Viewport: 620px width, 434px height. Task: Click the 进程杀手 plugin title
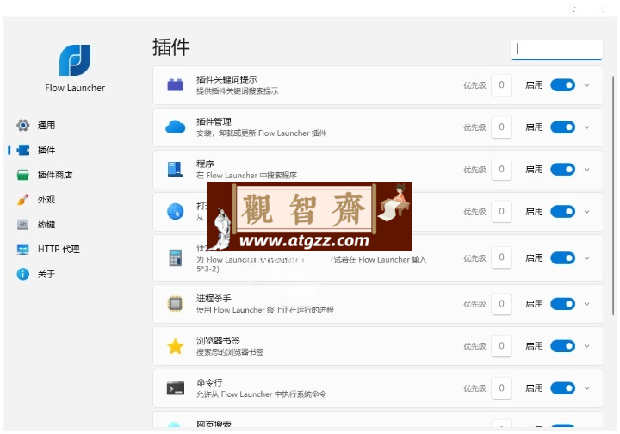point(214,299)
